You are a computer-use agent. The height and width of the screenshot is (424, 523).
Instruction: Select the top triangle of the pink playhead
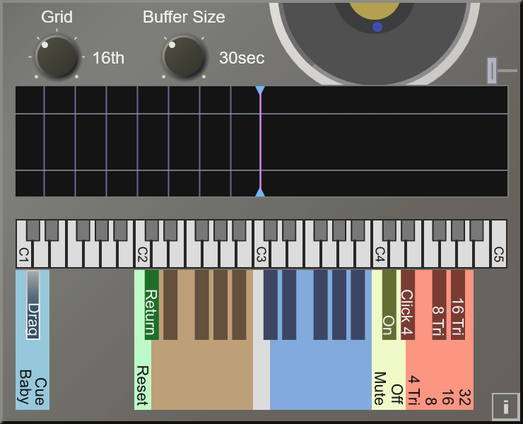point(260,90)
